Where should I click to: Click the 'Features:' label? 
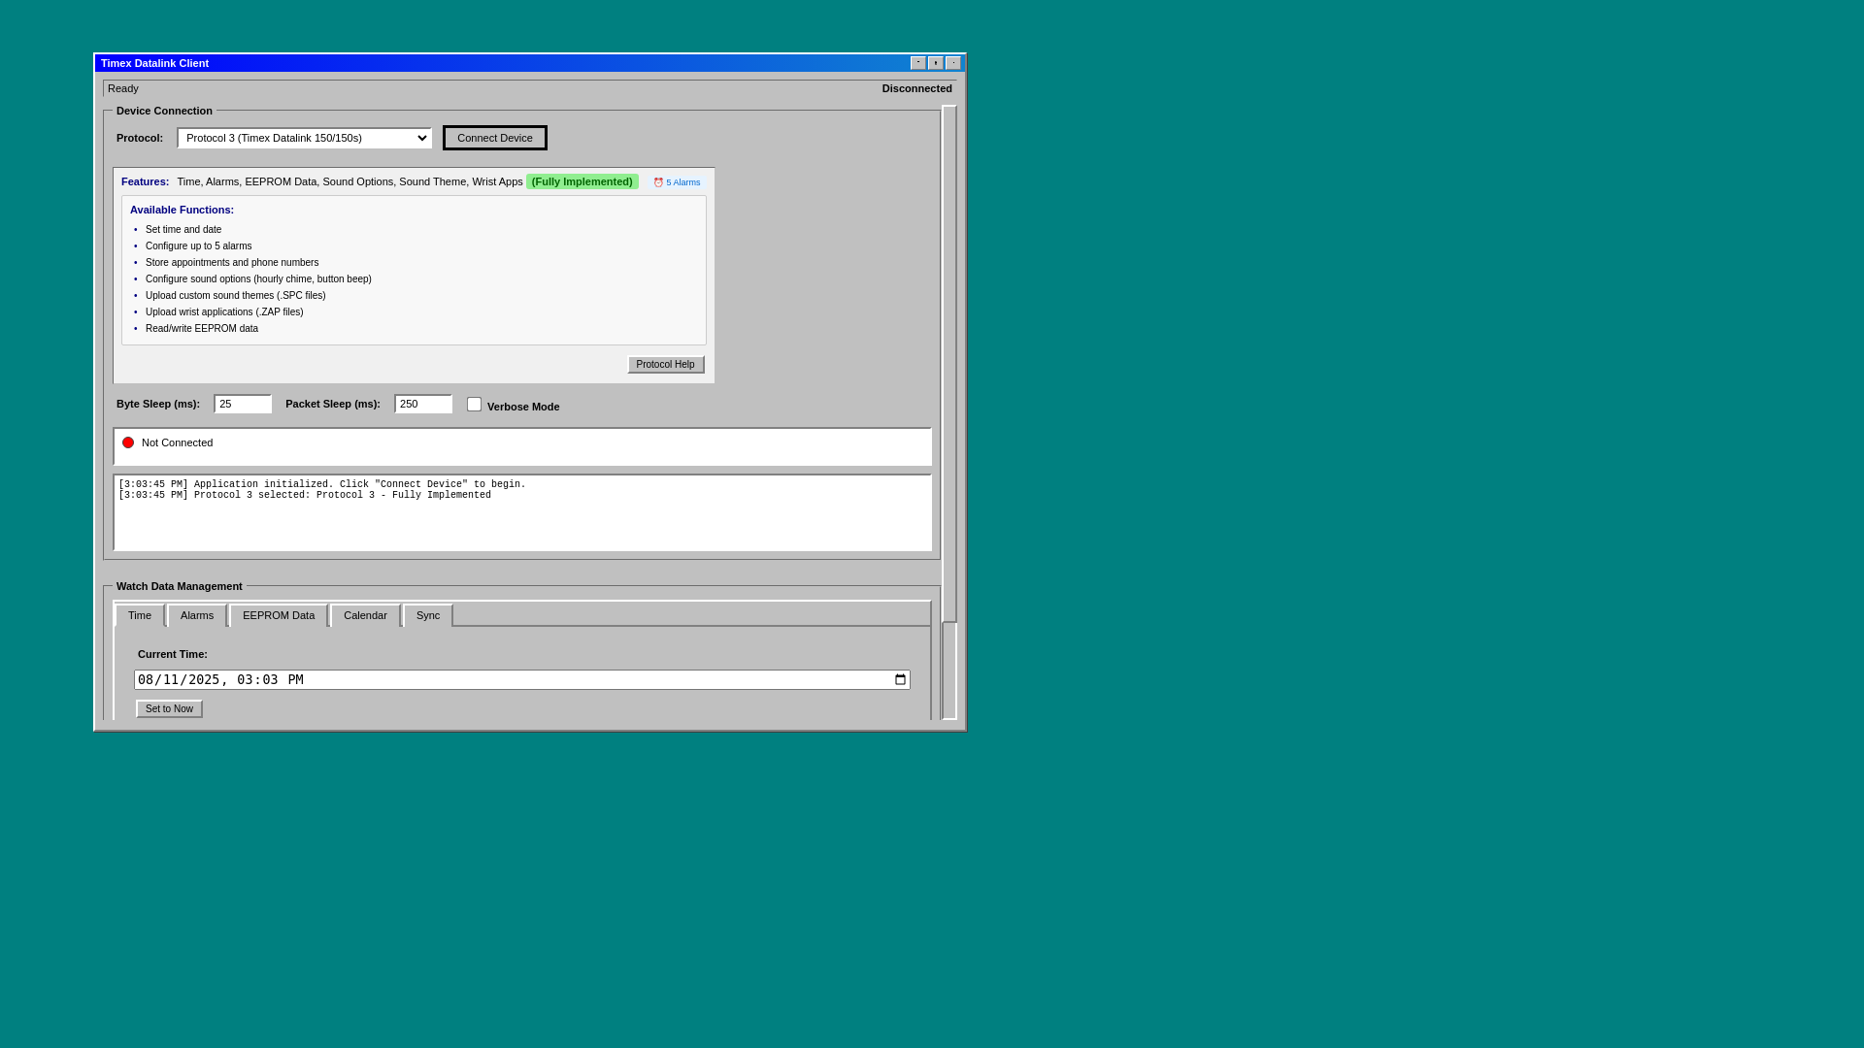[x=146, y=181]
